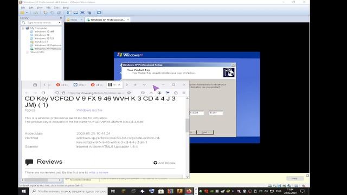The width and height of the screenshot is (347, 195).
Task: Select Windows 10 x64 in the library
Action: coord(44,31)
